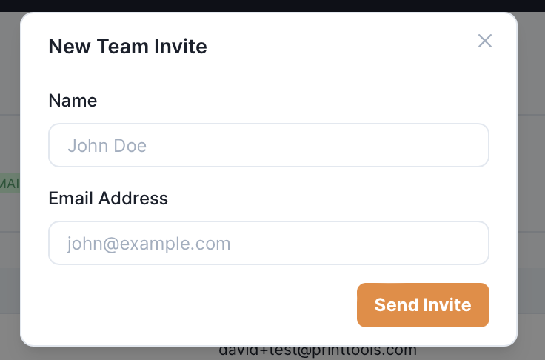Image resolution: width=545 pixels, height=360 pixels.
Task: Click the Name input field
Action: 268,145
